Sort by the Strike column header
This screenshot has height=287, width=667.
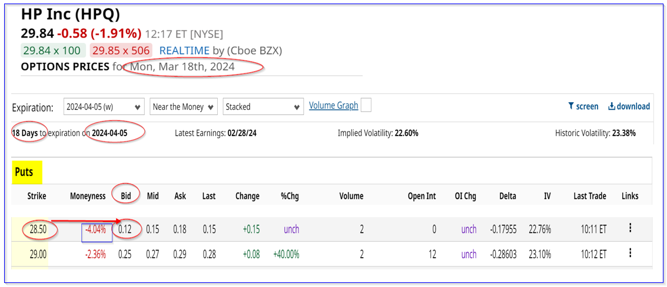(36, 196)
